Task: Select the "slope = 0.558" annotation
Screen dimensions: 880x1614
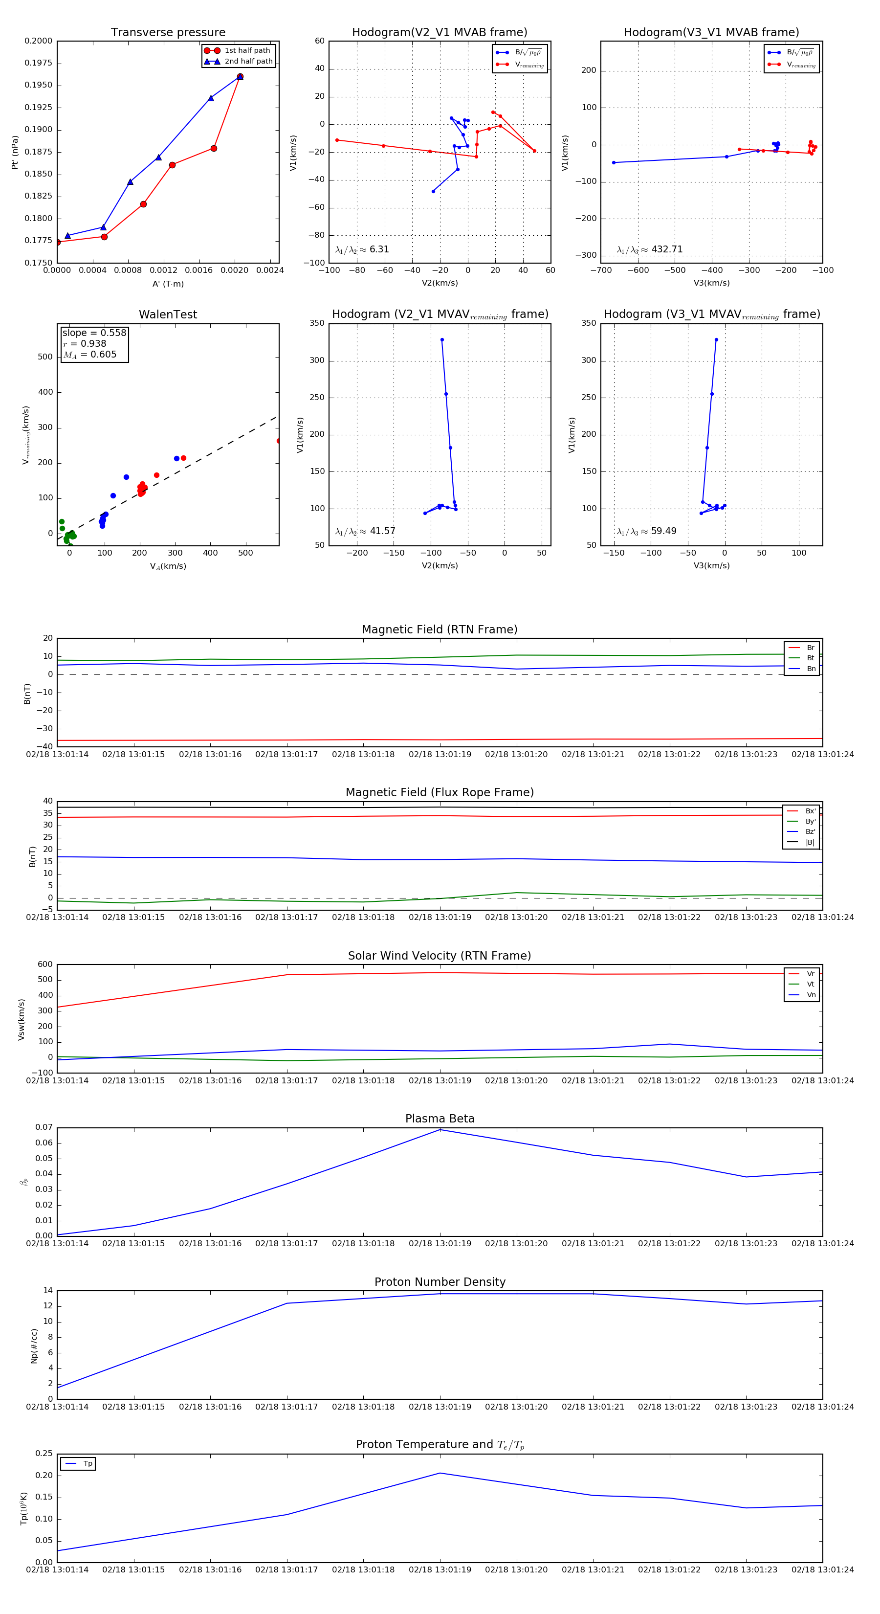Action: [x=94, y=334]
